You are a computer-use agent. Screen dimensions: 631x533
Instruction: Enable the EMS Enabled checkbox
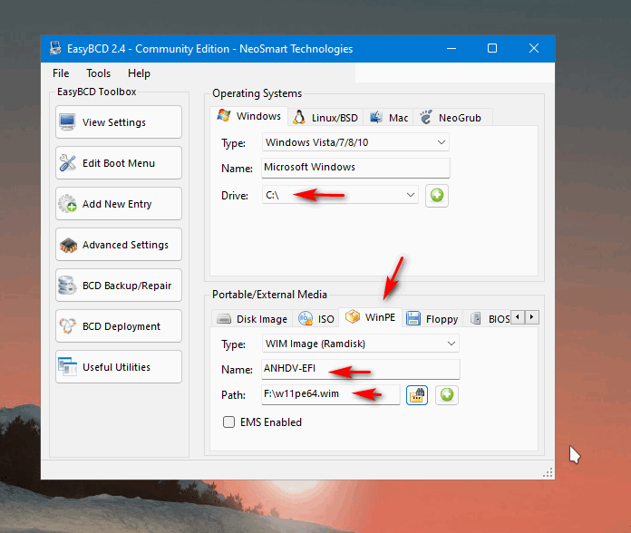click(x=229, y=422)
